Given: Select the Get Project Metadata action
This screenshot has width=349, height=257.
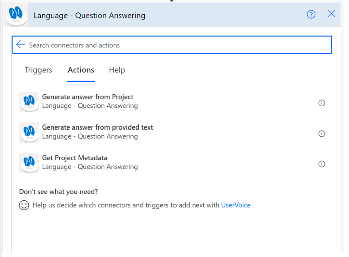Looking at the screenshot, I should pos(75,158).
